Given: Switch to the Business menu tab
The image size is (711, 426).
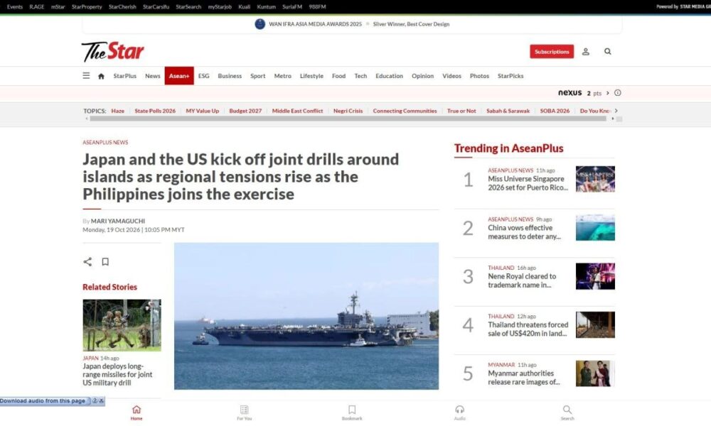Looking at the screenshot, I should pyautogui.click(x=230, y=76).
